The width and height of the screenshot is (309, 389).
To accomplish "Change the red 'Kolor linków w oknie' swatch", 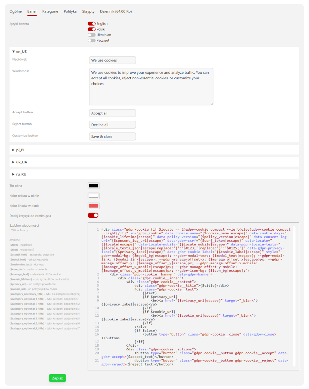I will pyautogui.click(x=93, y=206).
